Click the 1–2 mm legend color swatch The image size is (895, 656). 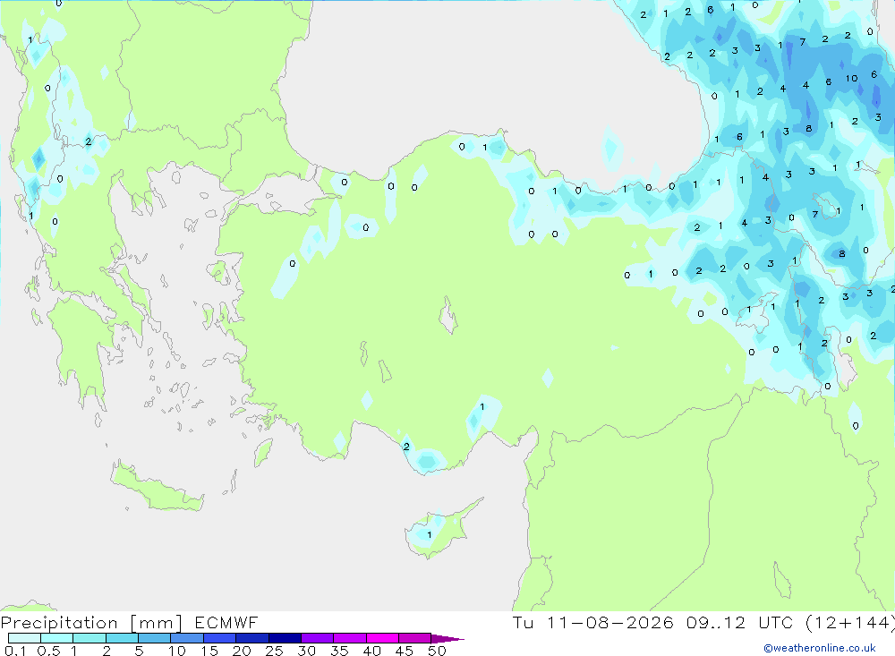(x=89, y=638)
